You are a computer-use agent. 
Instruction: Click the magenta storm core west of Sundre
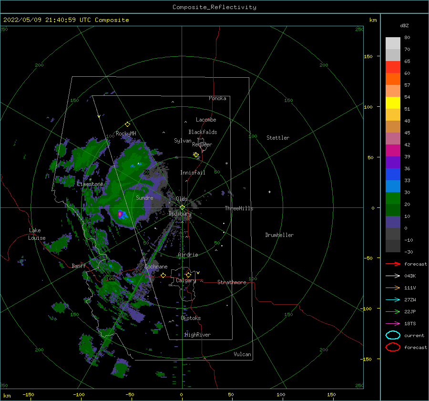[120, 214]
